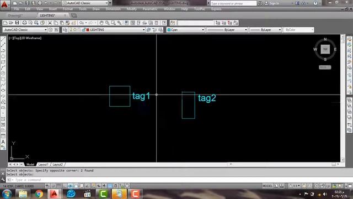Click the Zoom Window icon
Screen dimensions: 353x199
[113, 23]
